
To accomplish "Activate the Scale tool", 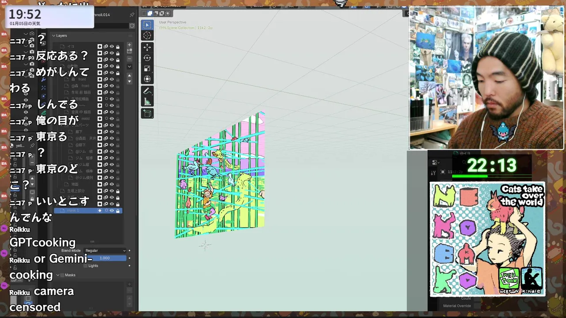I will point(147,68).
